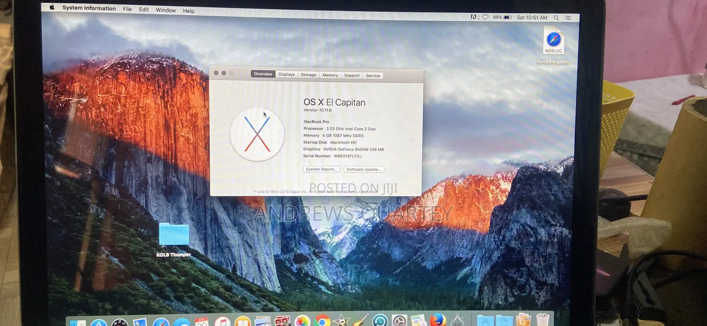Click processor value 2.53 GHz Intel Core 2 Duo
This screenshot has width=707, height=326.
point(351,129)
